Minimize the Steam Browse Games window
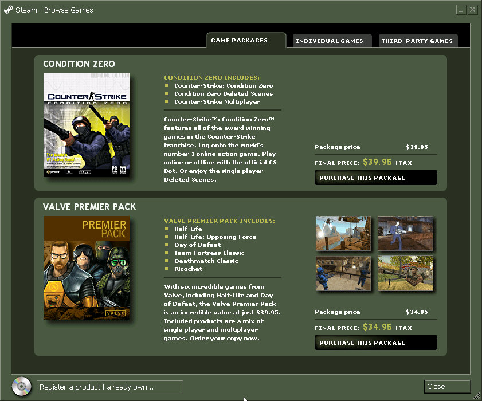Image resolution: width=482 pixels, height=401 pixels. tap(461, 10)
